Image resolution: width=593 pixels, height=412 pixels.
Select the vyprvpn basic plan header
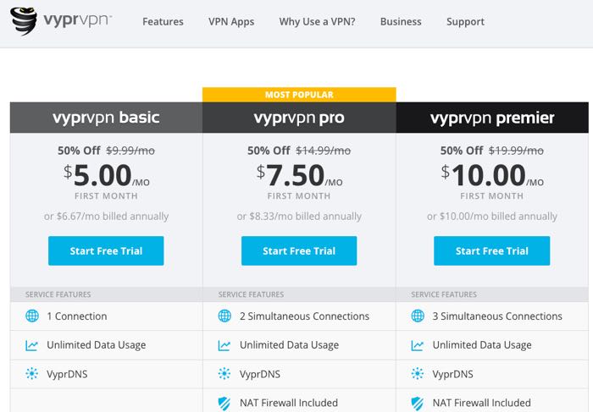coord(106,118)
